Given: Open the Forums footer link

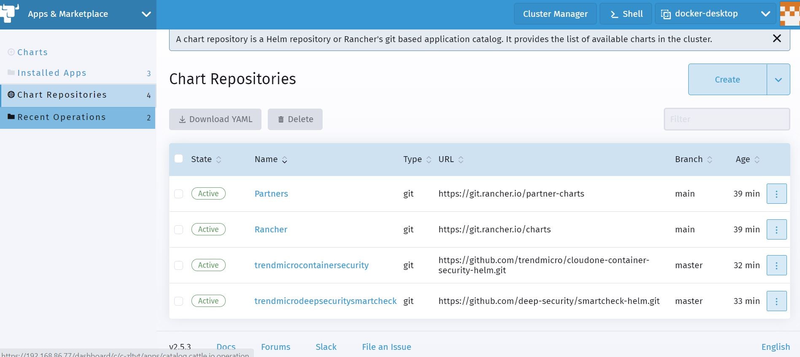Looking at the screenshot, I should [x=276, y=347].
